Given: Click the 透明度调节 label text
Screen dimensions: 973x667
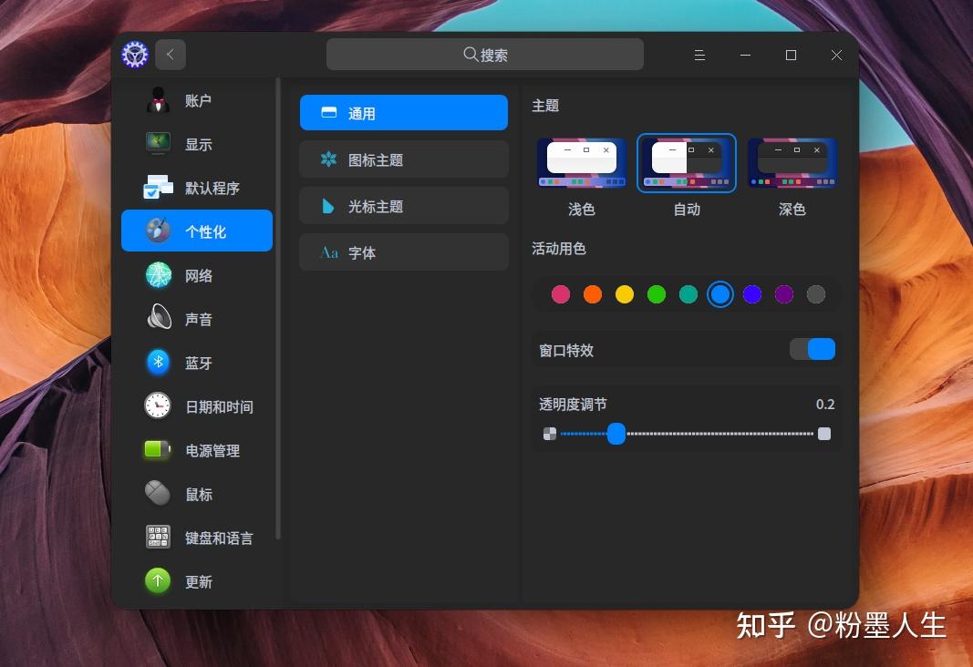Looking at the screenshot, I should point(573,405).
